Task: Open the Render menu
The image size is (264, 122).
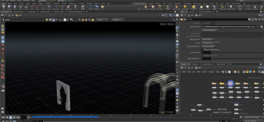Action: tap(12, 1)
